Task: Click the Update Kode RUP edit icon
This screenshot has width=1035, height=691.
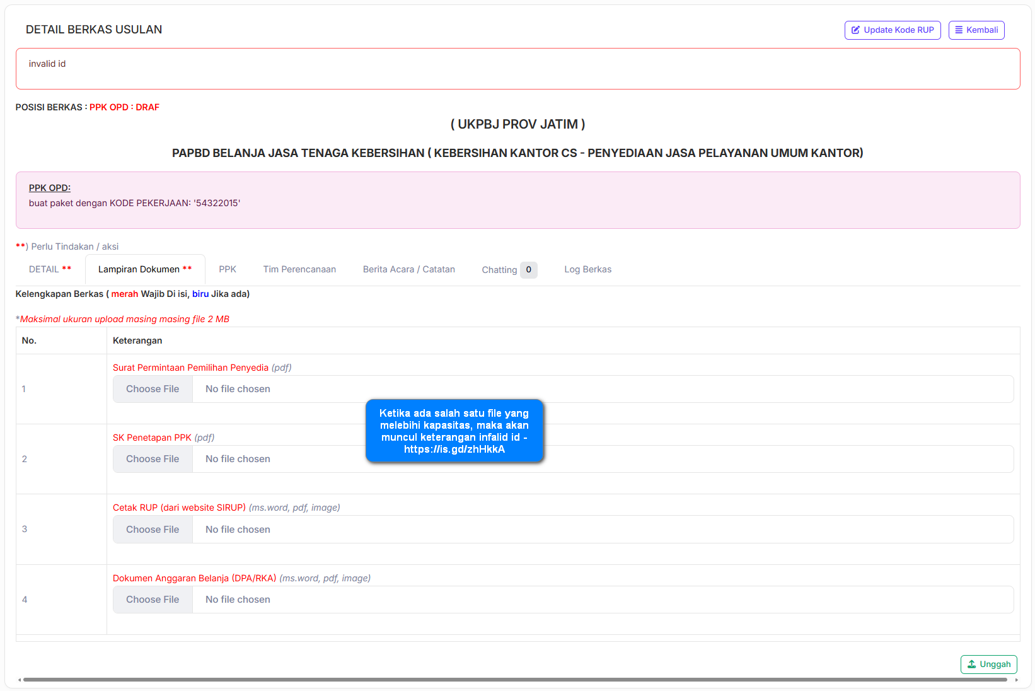Action: point(855,30)
